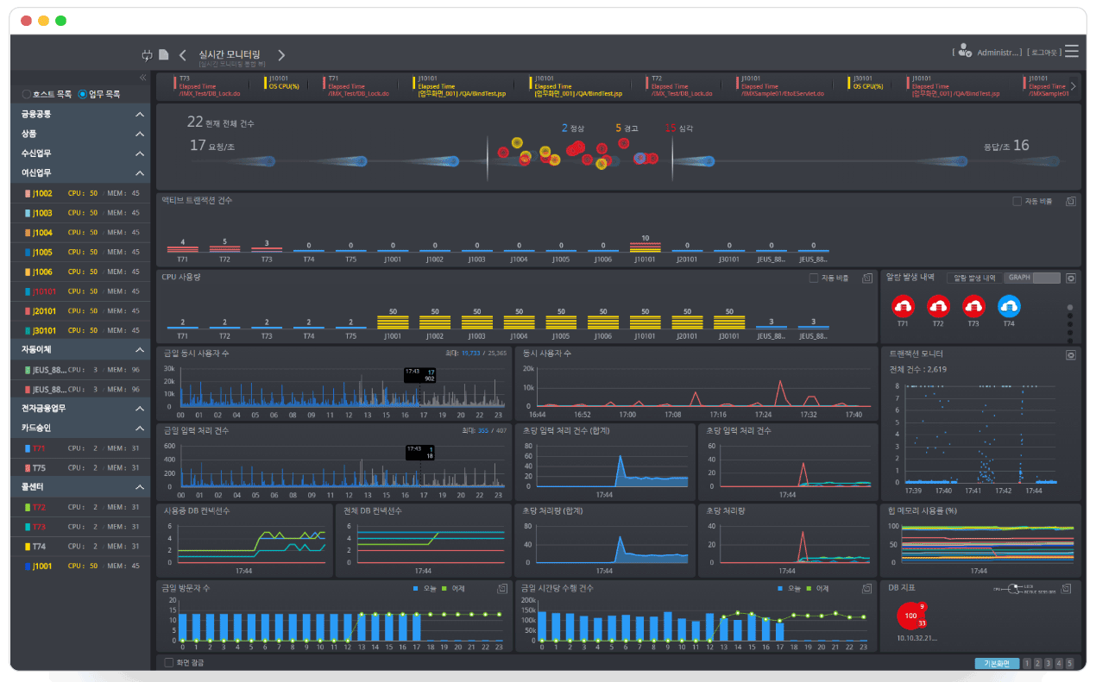Image resolution: width=1096 pixels, height=682 pixels.
Task: Pop out the 금일 방문자 수 chart
Action: tap(502, 589)
